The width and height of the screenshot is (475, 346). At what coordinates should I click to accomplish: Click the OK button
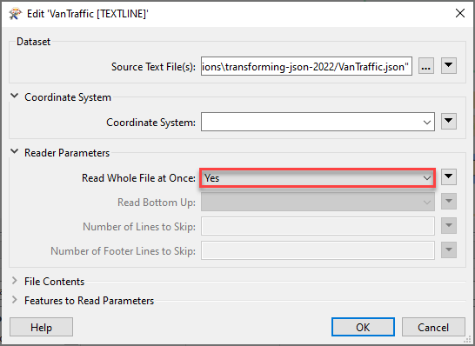coord(363,327)
